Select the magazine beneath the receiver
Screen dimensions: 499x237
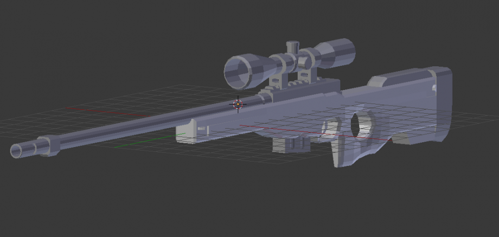(291, 145)
